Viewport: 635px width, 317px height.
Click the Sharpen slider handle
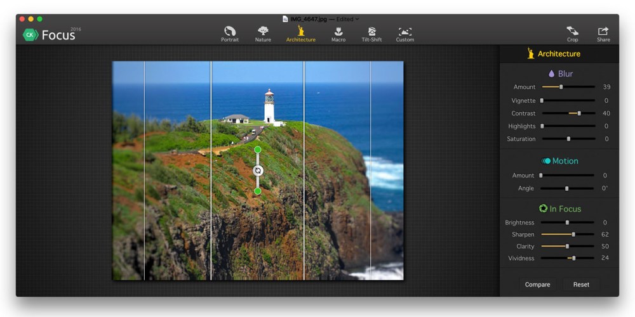pos(573,235)
